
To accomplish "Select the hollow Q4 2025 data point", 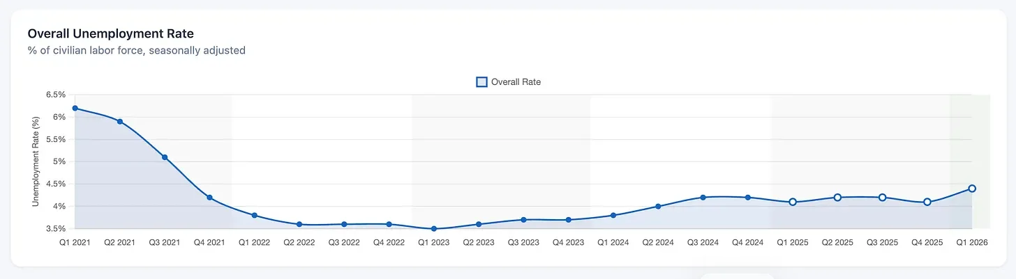I will click(927, 202).
